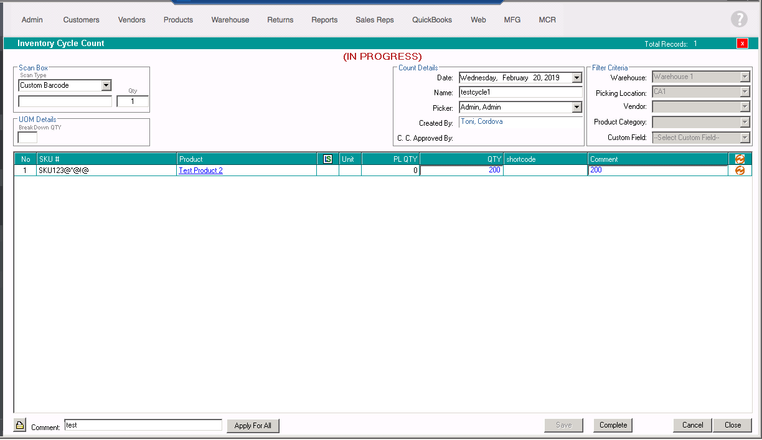Screen dimensions: 762x440
Task: Open the QuickBooks menu
Action: click(431, 20)
